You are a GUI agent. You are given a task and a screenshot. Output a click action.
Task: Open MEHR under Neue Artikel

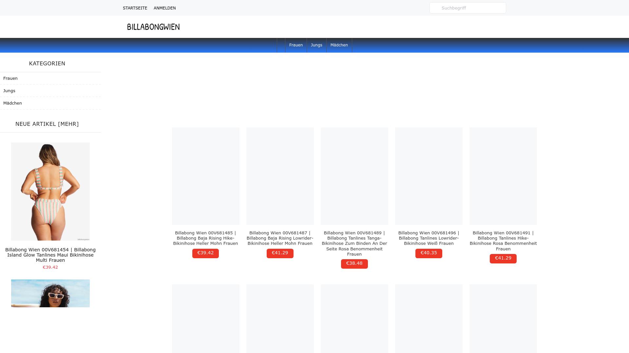pos(68,124)
